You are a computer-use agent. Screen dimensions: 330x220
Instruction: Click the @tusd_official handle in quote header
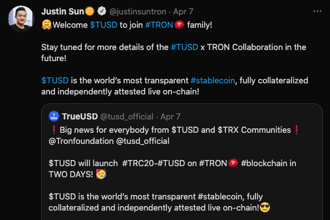coord(127,117)
